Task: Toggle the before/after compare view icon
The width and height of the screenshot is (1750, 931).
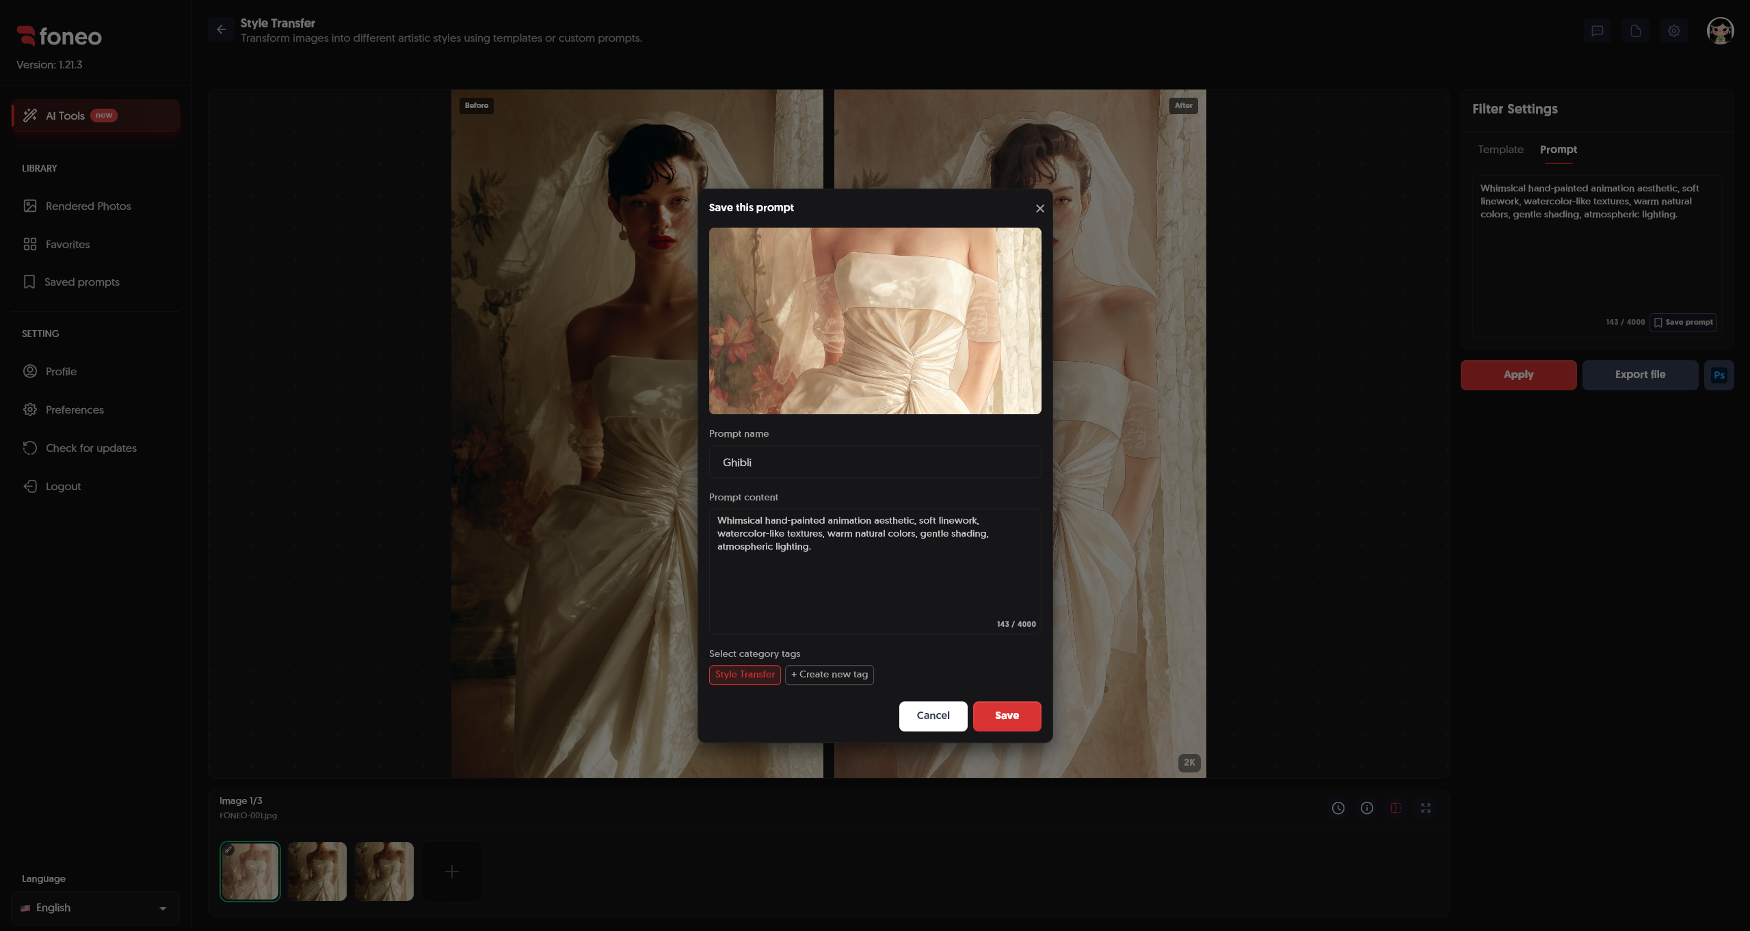Action: 1395,808
